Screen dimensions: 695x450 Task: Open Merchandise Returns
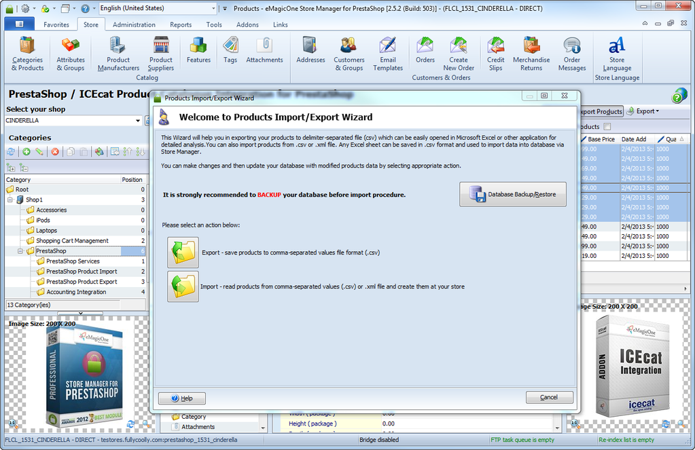click(531, 54)
